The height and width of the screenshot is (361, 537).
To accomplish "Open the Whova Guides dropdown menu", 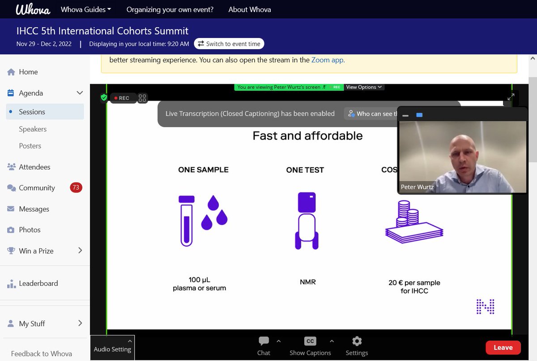I will point(86,9).
